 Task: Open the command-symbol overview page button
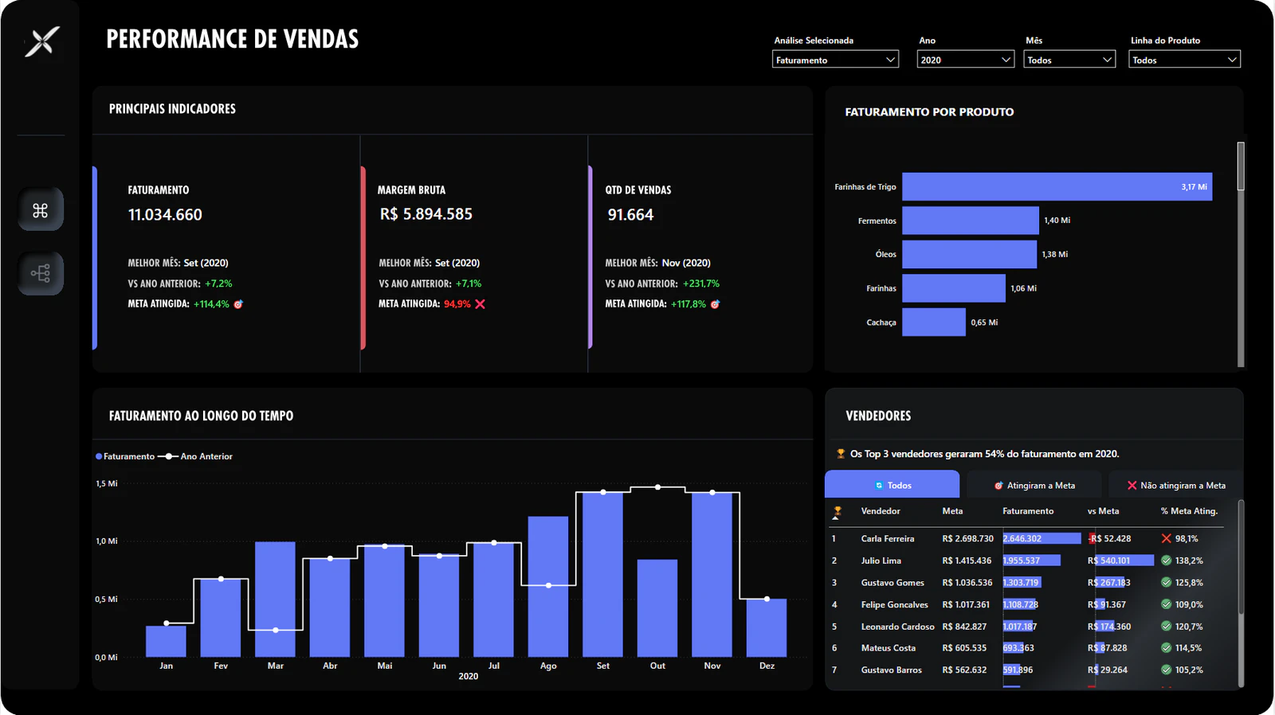41,209
